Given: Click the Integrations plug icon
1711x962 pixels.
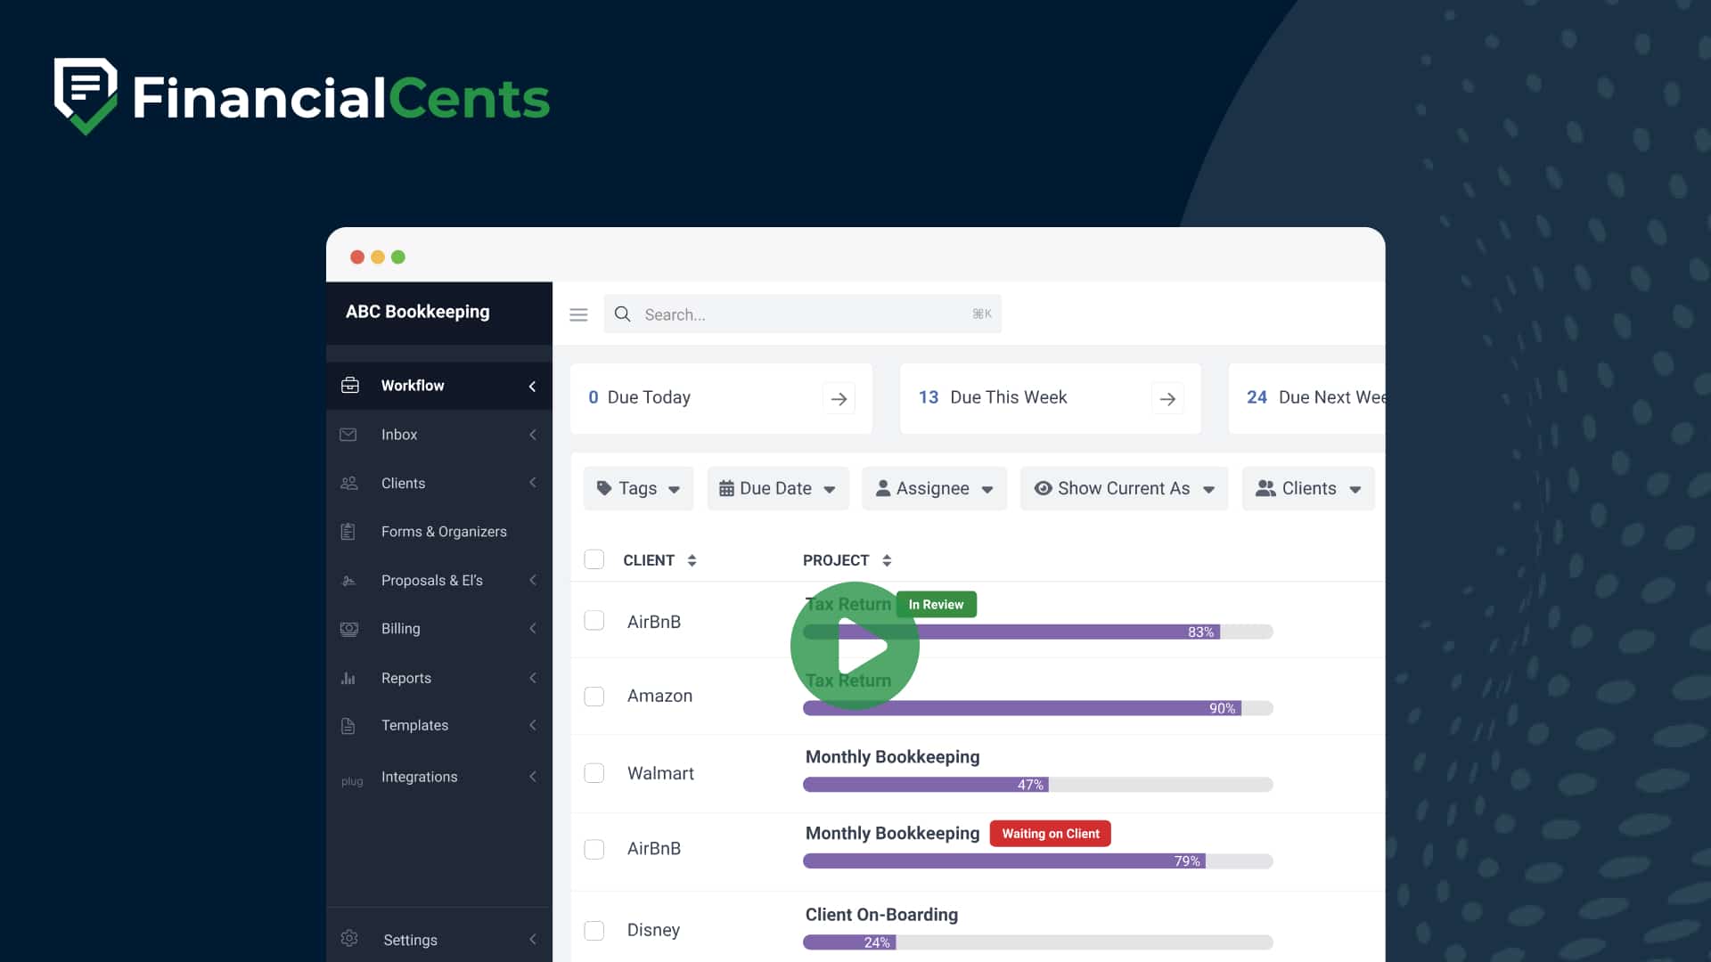Looking at the screenshot, I should click(x=352, y=781).
